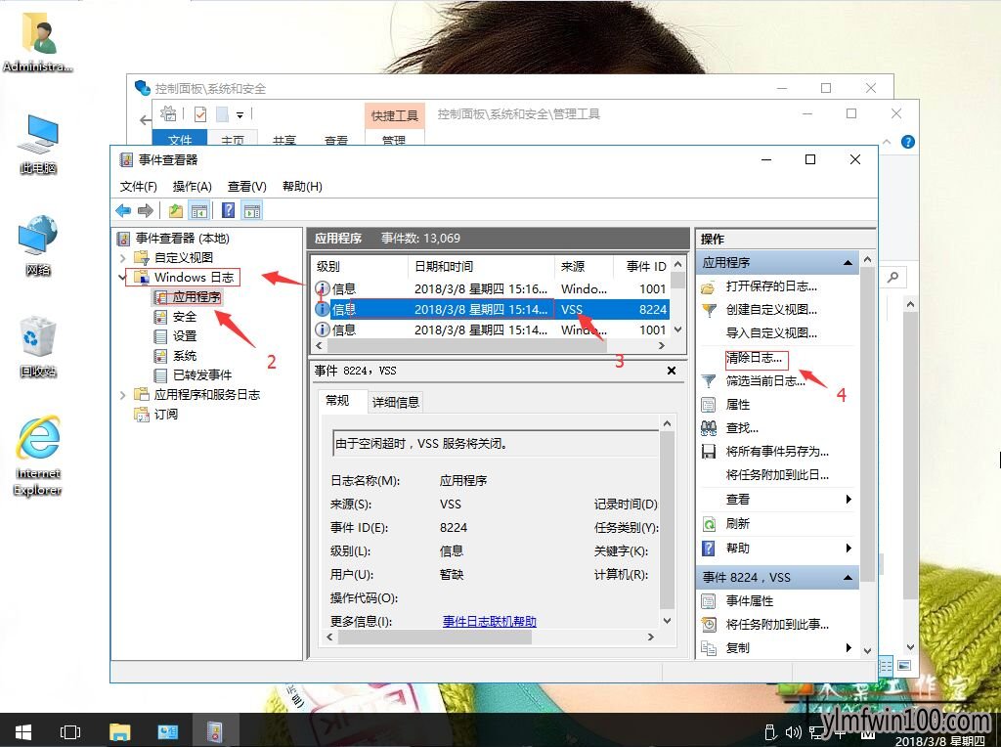Open the Internet Explorer desktop icon
The height and width of the screenshot is (747, 1001).
point(38,457)
